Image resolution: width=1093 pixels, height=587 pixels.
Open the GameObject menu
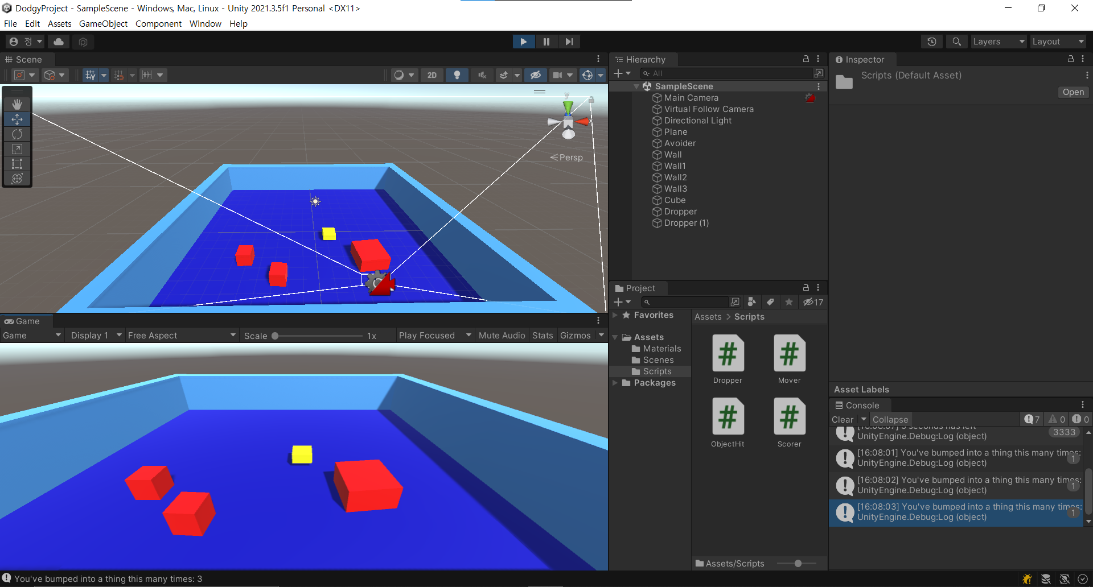[x=103, y=24]
